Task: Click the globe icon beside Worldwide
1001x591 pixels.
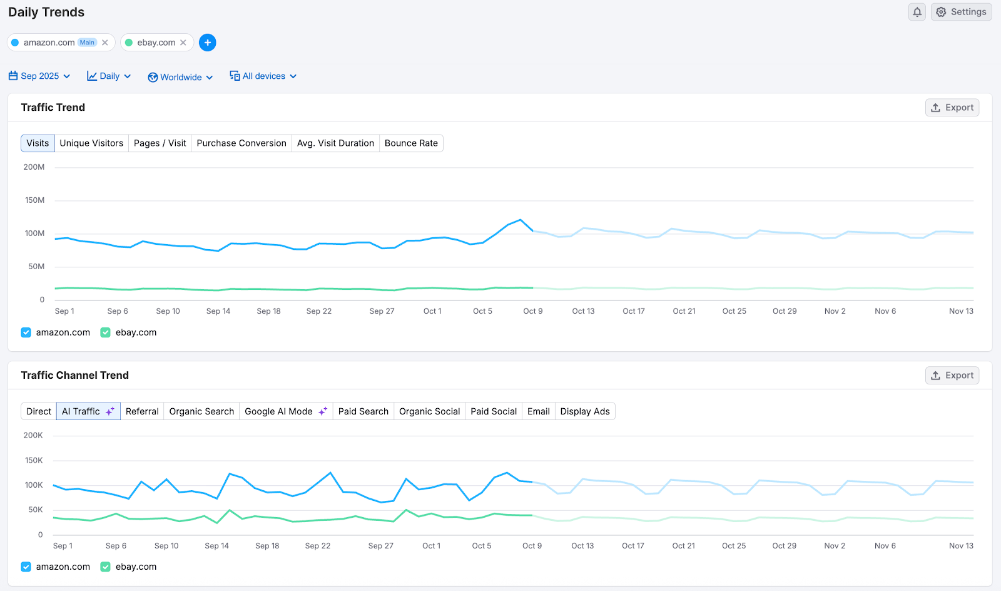Action: pyautogui.click(x=153, y=77)
